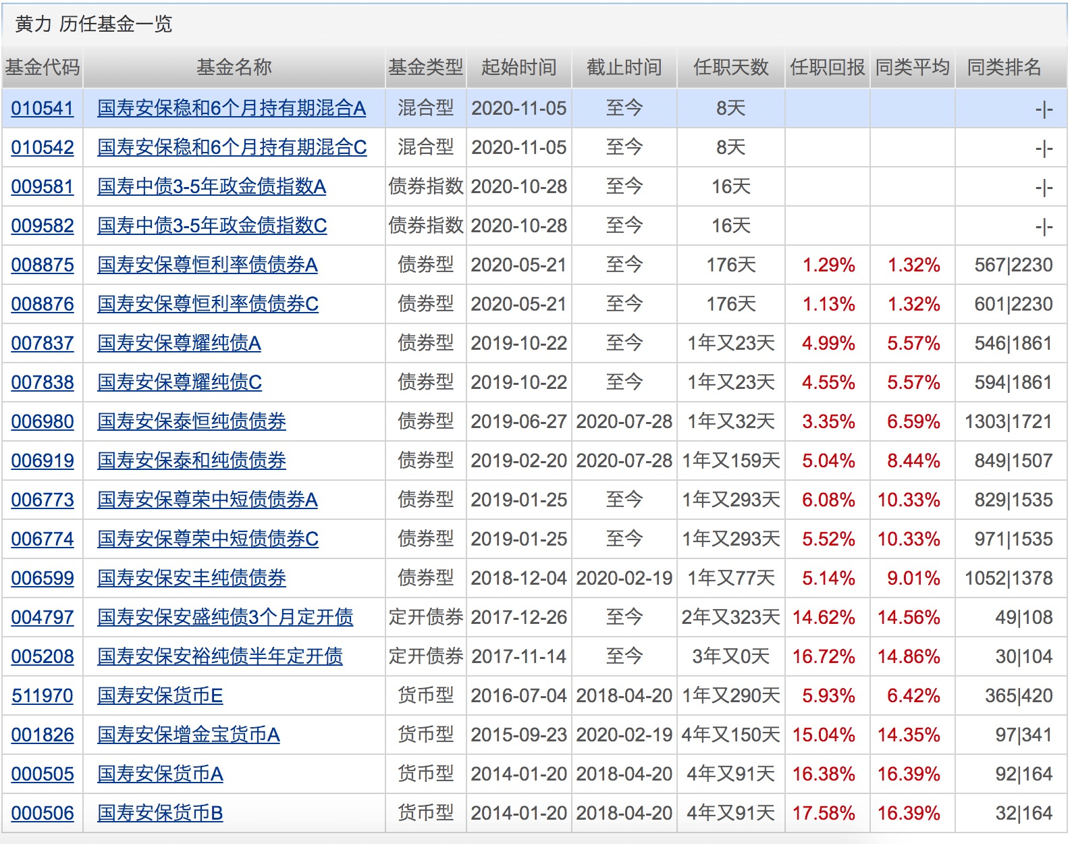Open fund code link 006980
Image resolution: width=1072 pixels, height=844 pixels.
[x=42, y=421]
